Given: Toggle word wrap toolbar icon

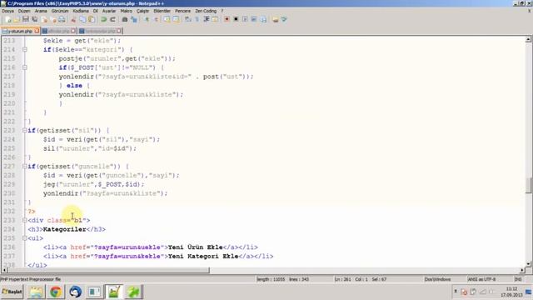Looking at the screenshot, I should pos(188,19).
